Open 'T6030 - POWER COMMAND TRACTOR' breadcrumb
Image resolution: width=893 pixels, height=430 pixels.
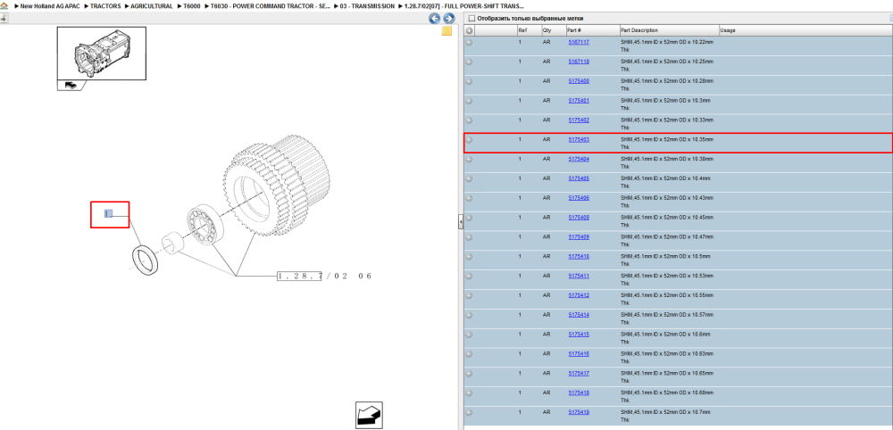[271, 5]
